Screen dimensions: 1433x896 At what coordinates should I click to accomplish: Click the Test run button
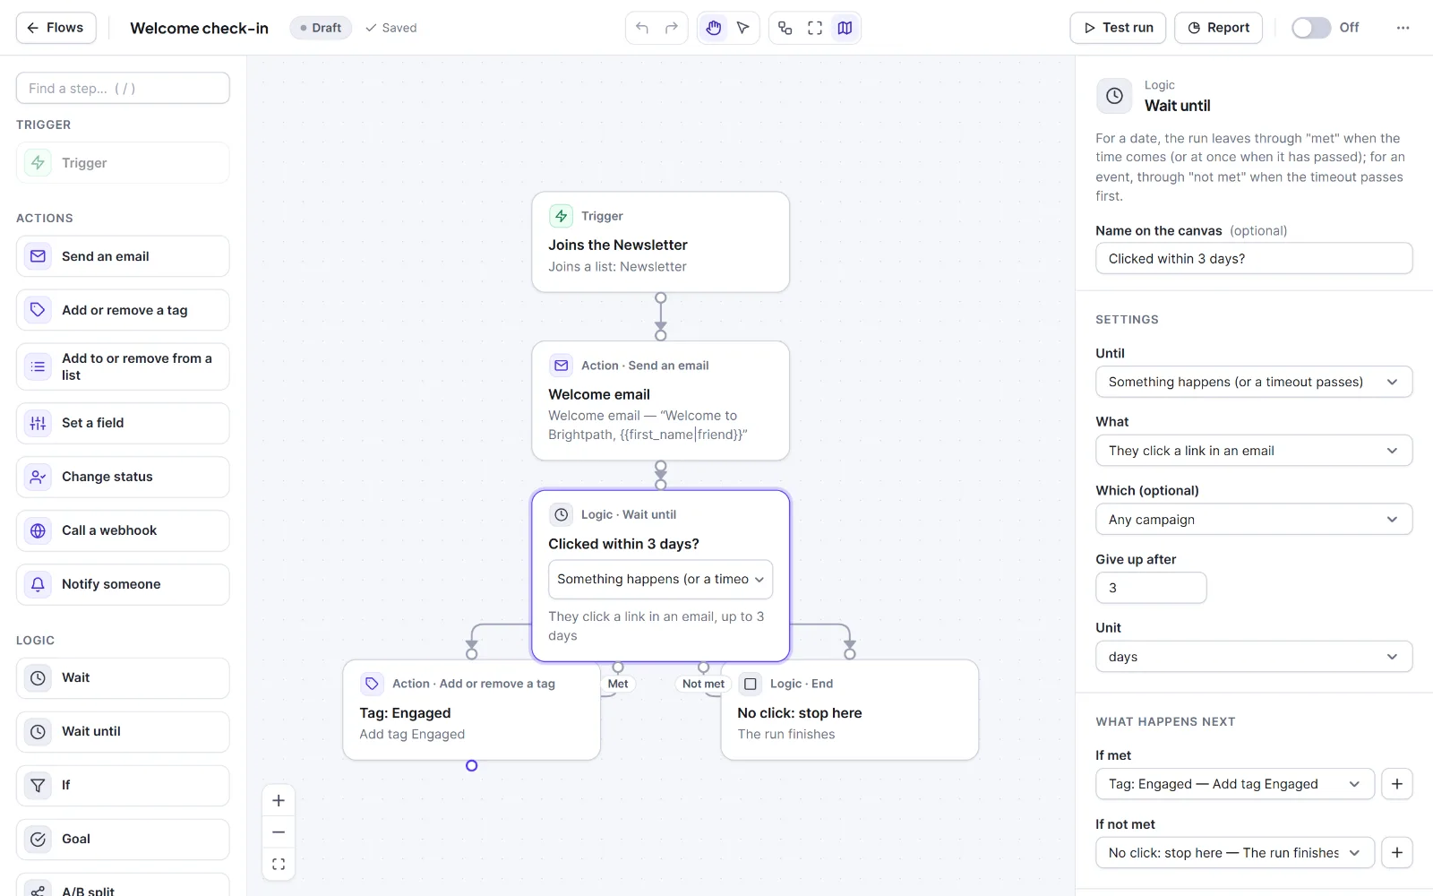[1118, 28]
